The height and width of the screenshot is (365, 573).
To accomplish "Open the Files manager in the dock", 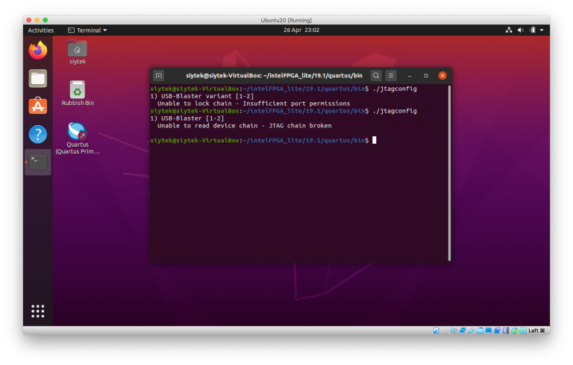I will (38, 78).
